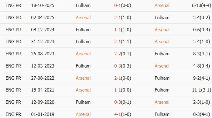Click Arsenal home team on 18-04-2021
This screenshot has width=212, height=118.
click(x=83, y=90)
